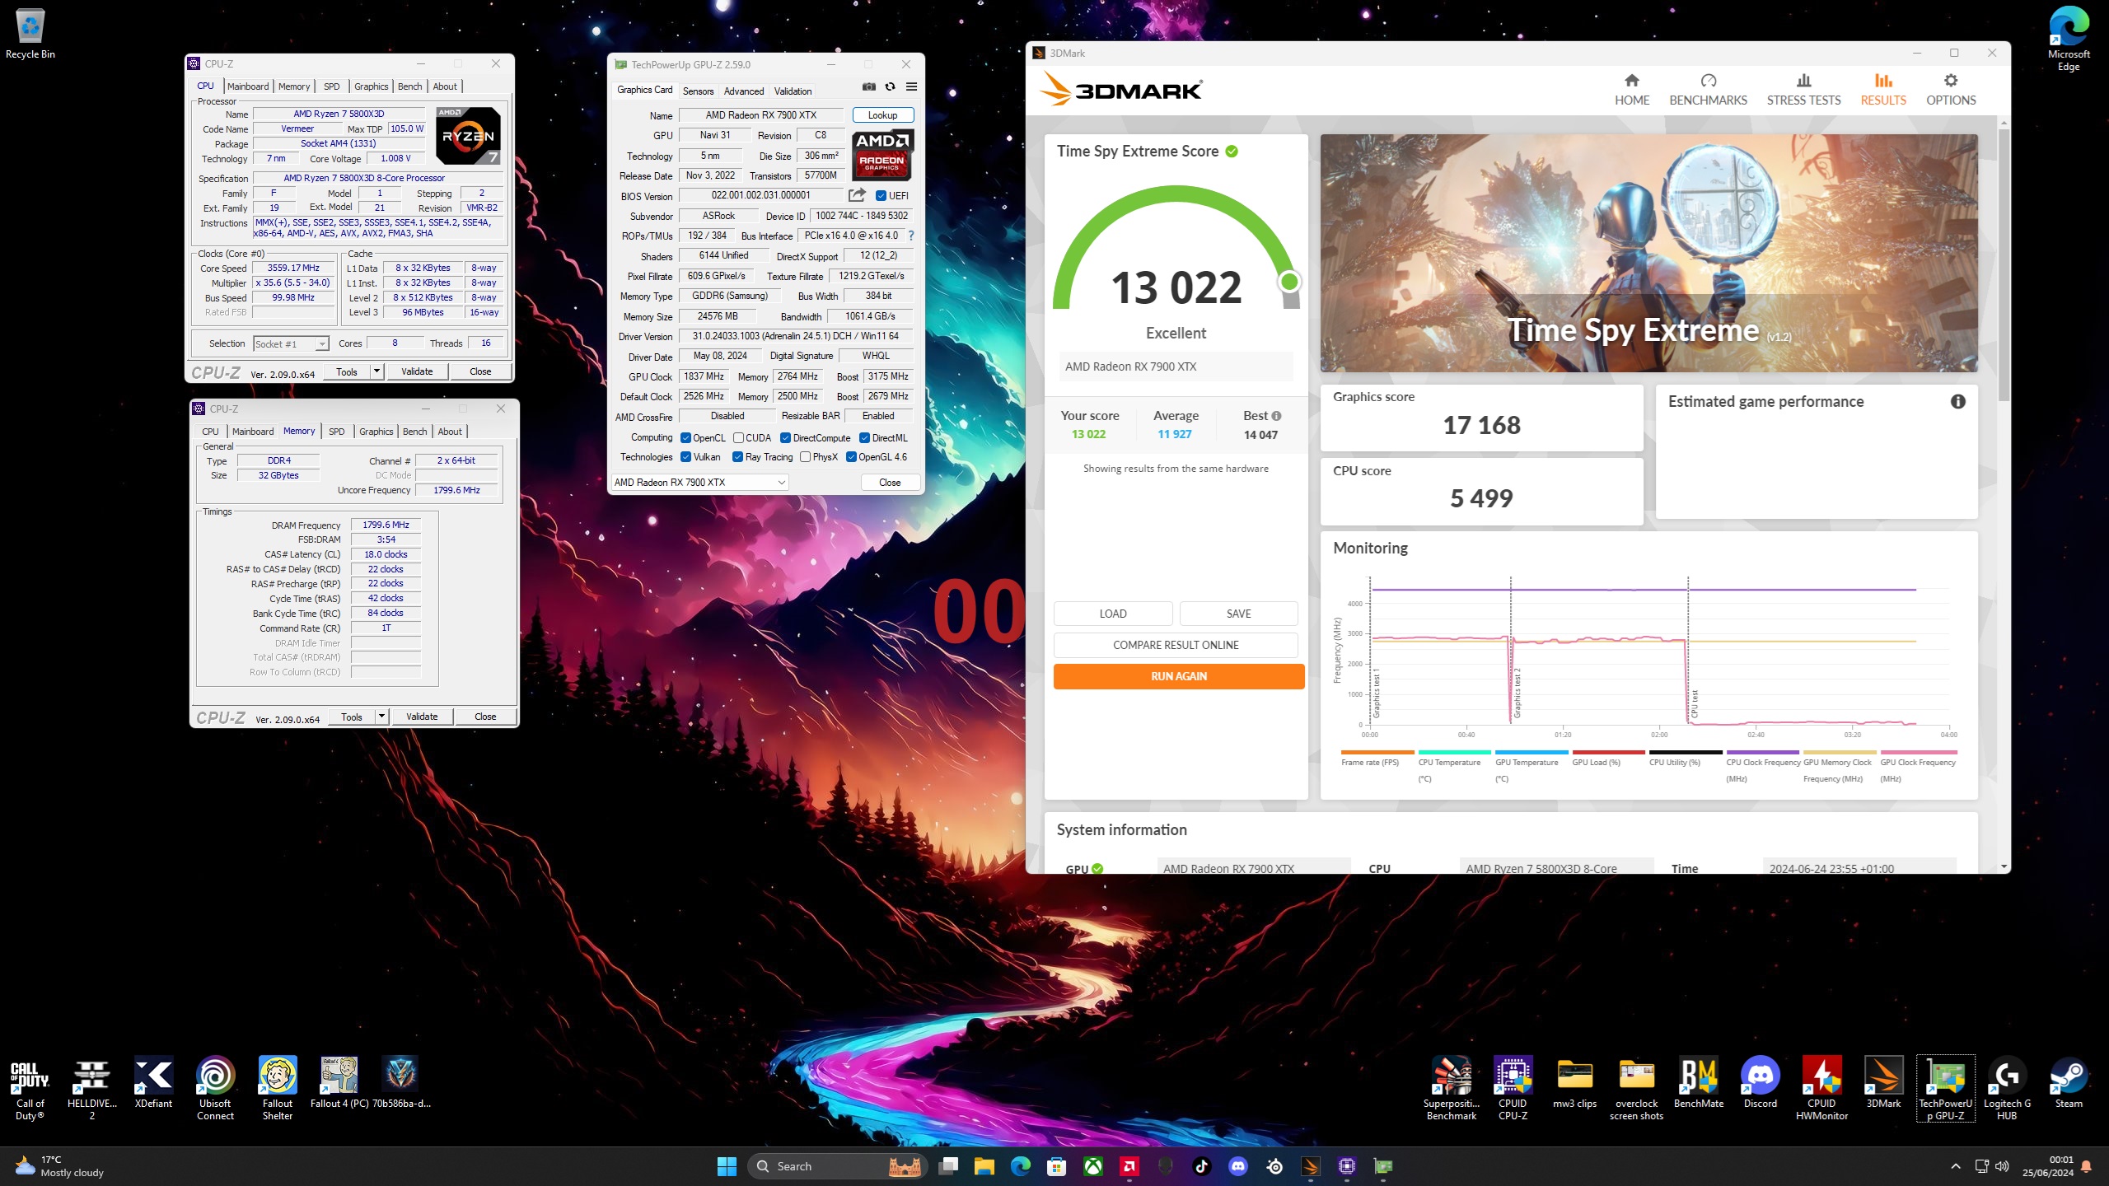Click the BIOS save/export icon in GPU-Z
This screenshot has width=2109, height=1186.
857,195
